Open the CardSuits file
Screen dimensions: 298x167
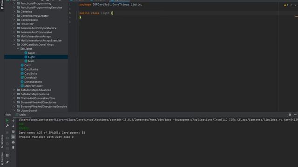(31, 73)
